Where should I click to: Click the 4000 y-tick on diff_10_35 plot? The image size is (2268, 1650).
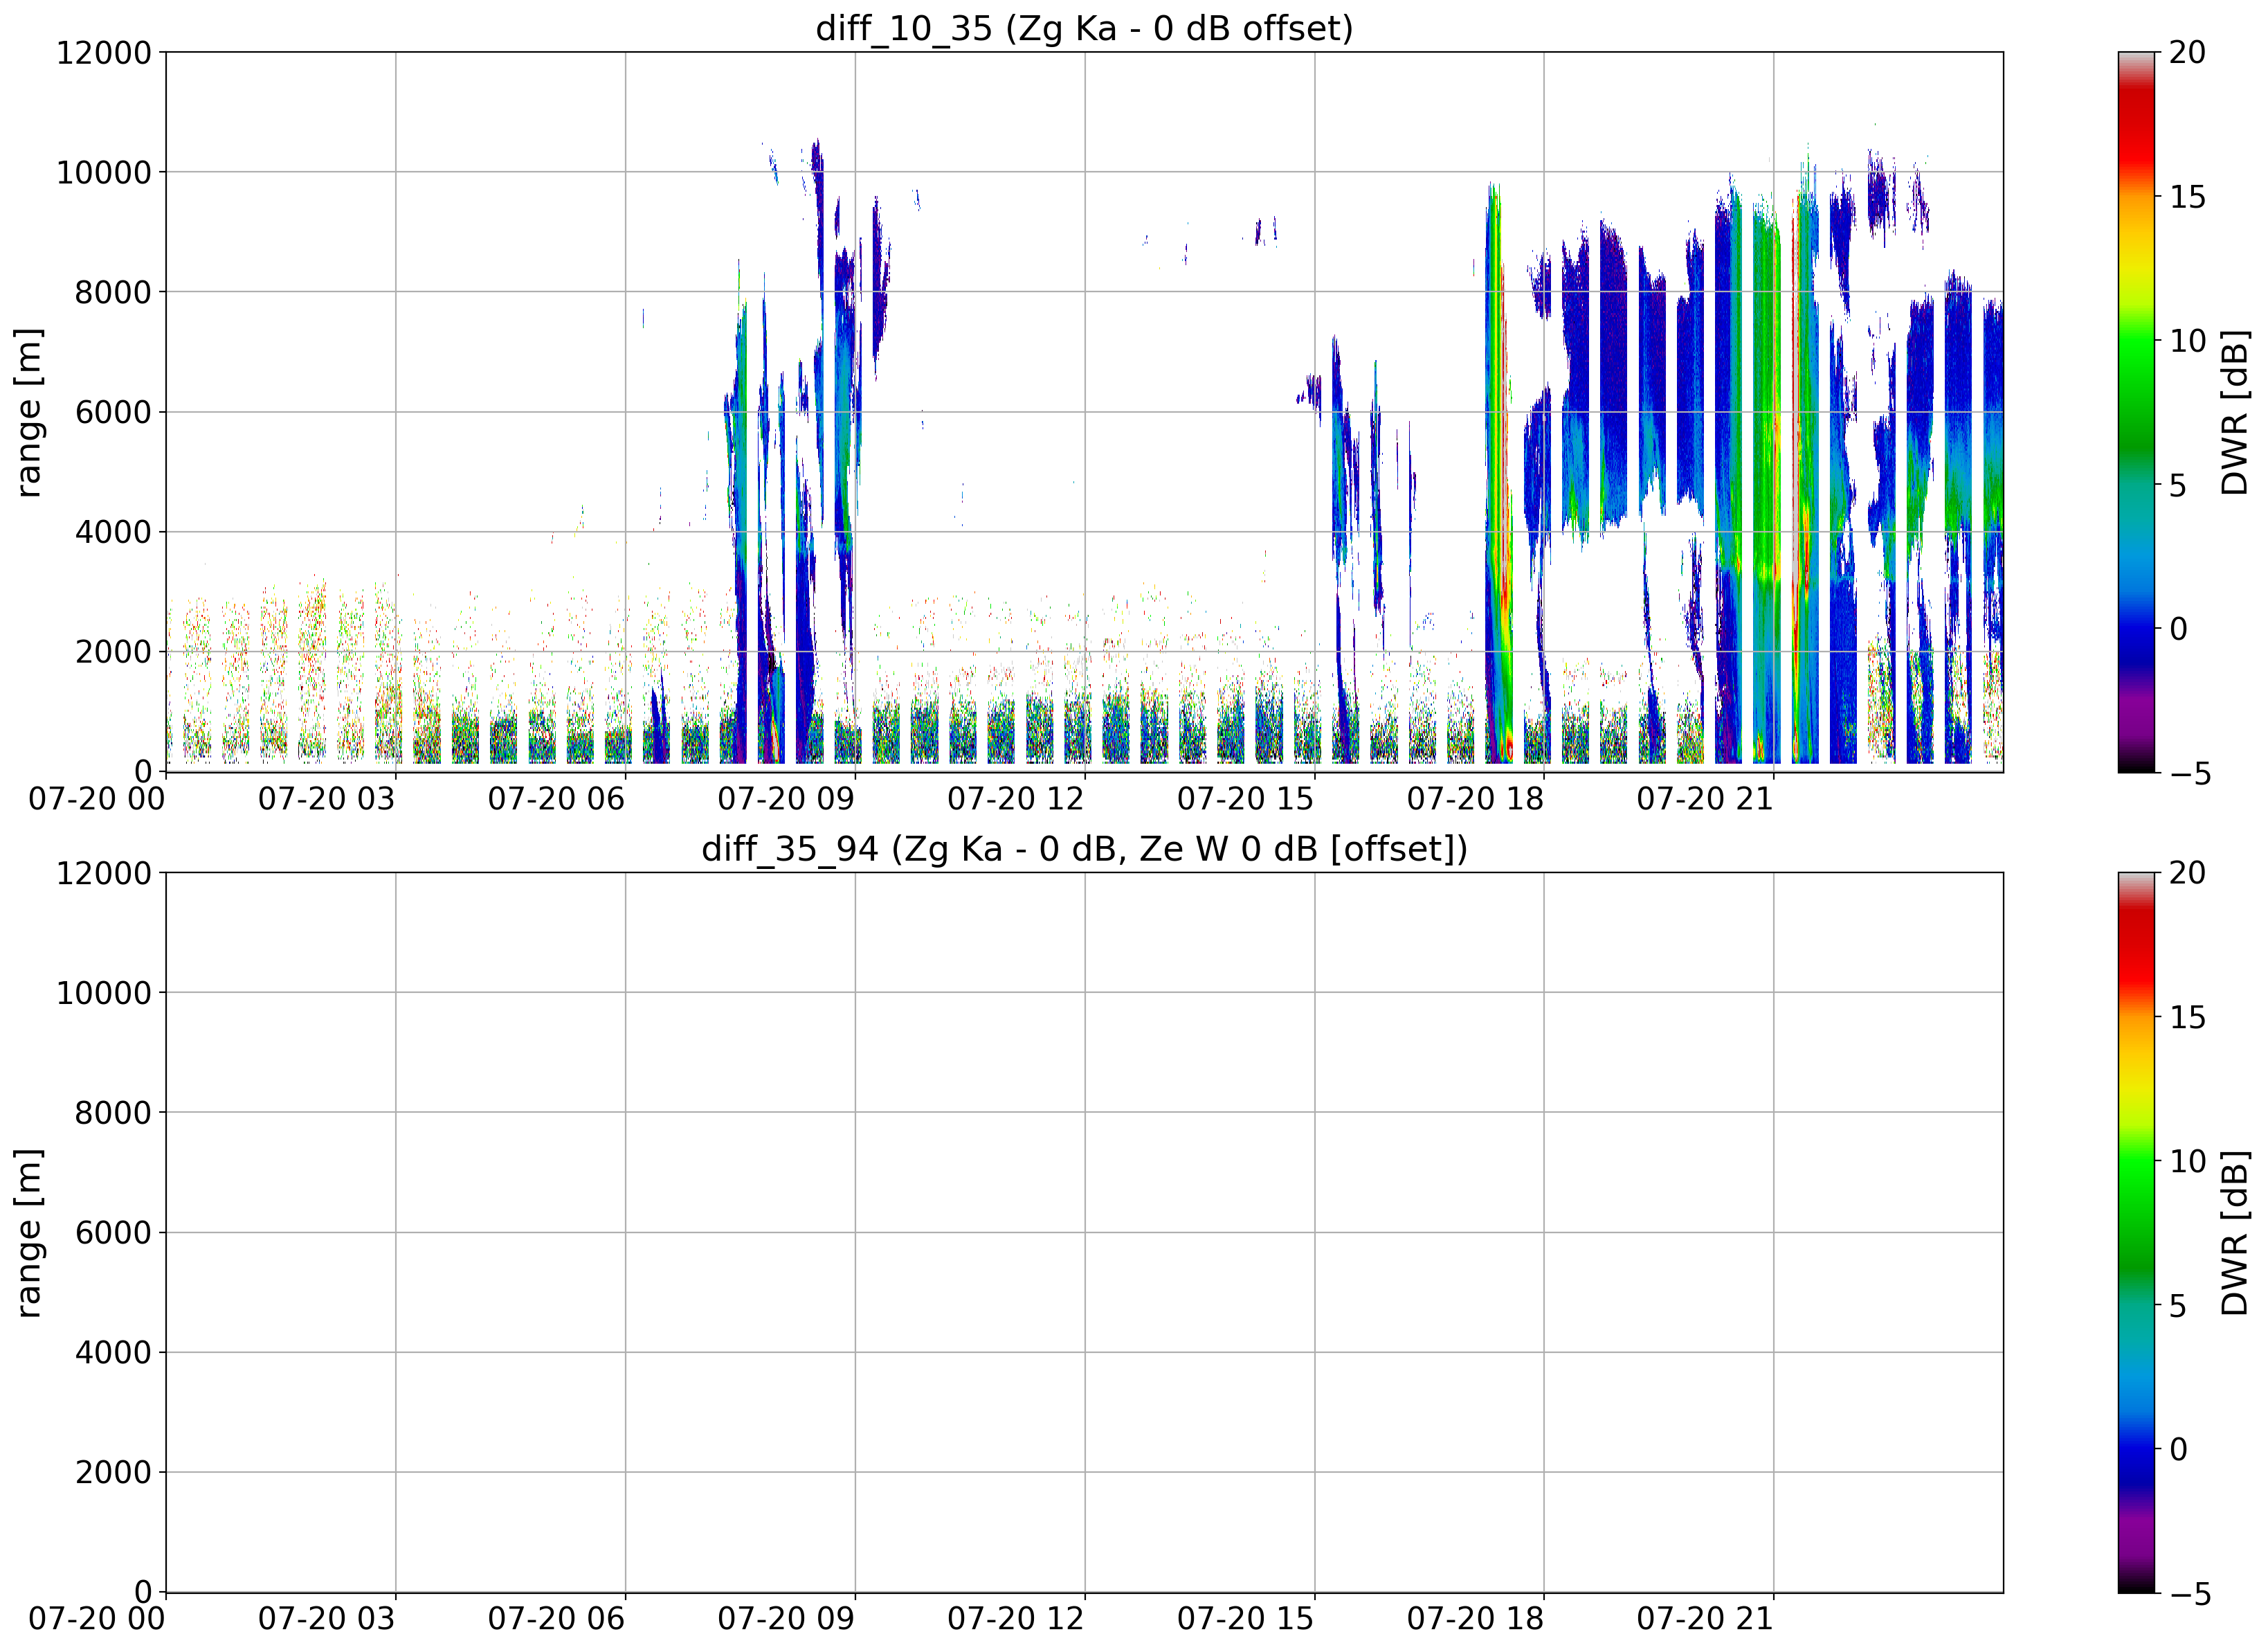tap(113, 531)
